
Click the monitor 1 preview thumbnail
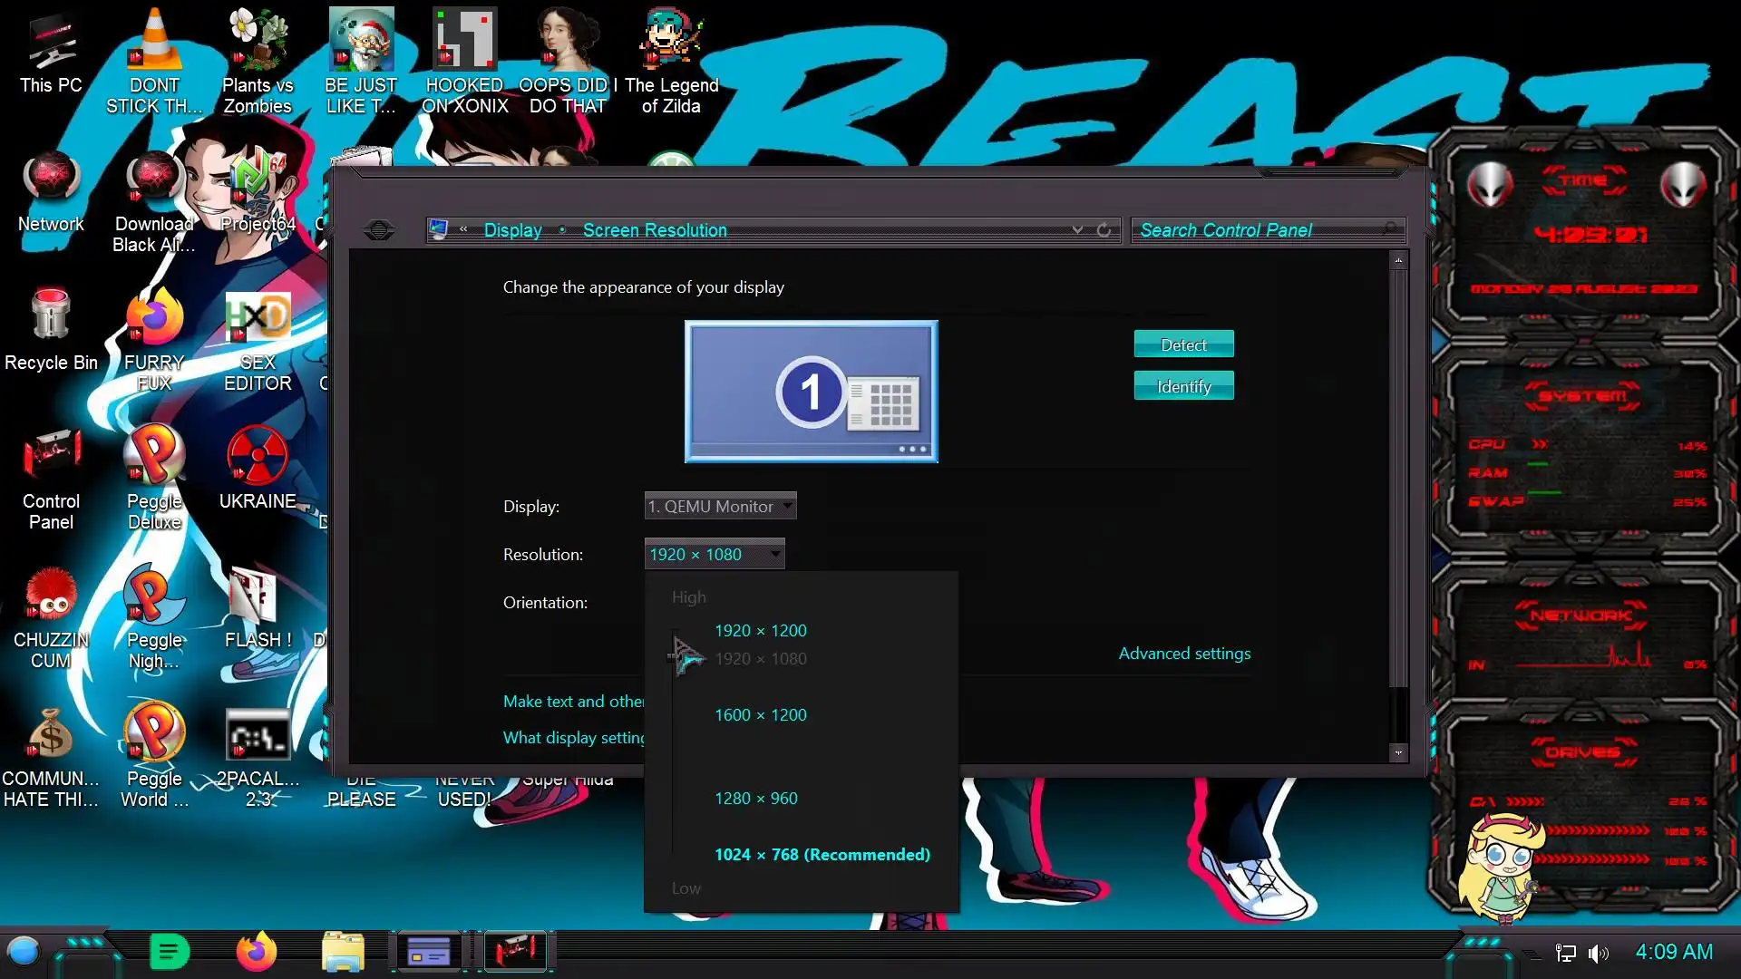pyautogui.click(x=811, y=392)
